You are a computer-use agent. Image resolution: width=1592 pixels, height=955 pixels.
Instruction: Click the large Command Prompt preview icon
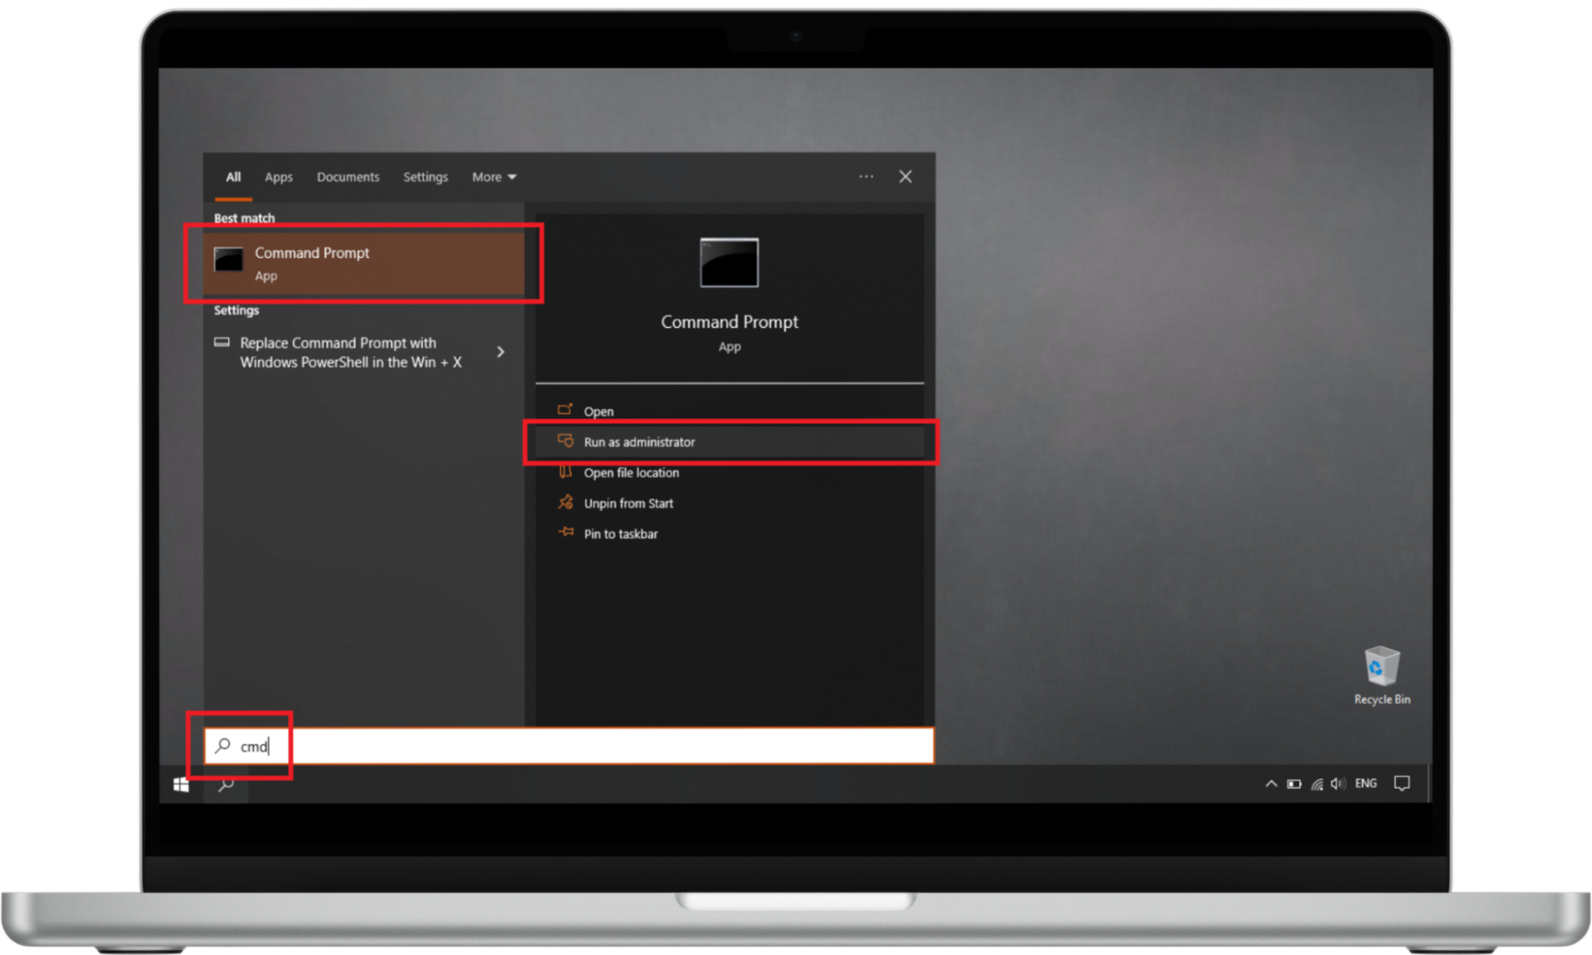(729, 262)
